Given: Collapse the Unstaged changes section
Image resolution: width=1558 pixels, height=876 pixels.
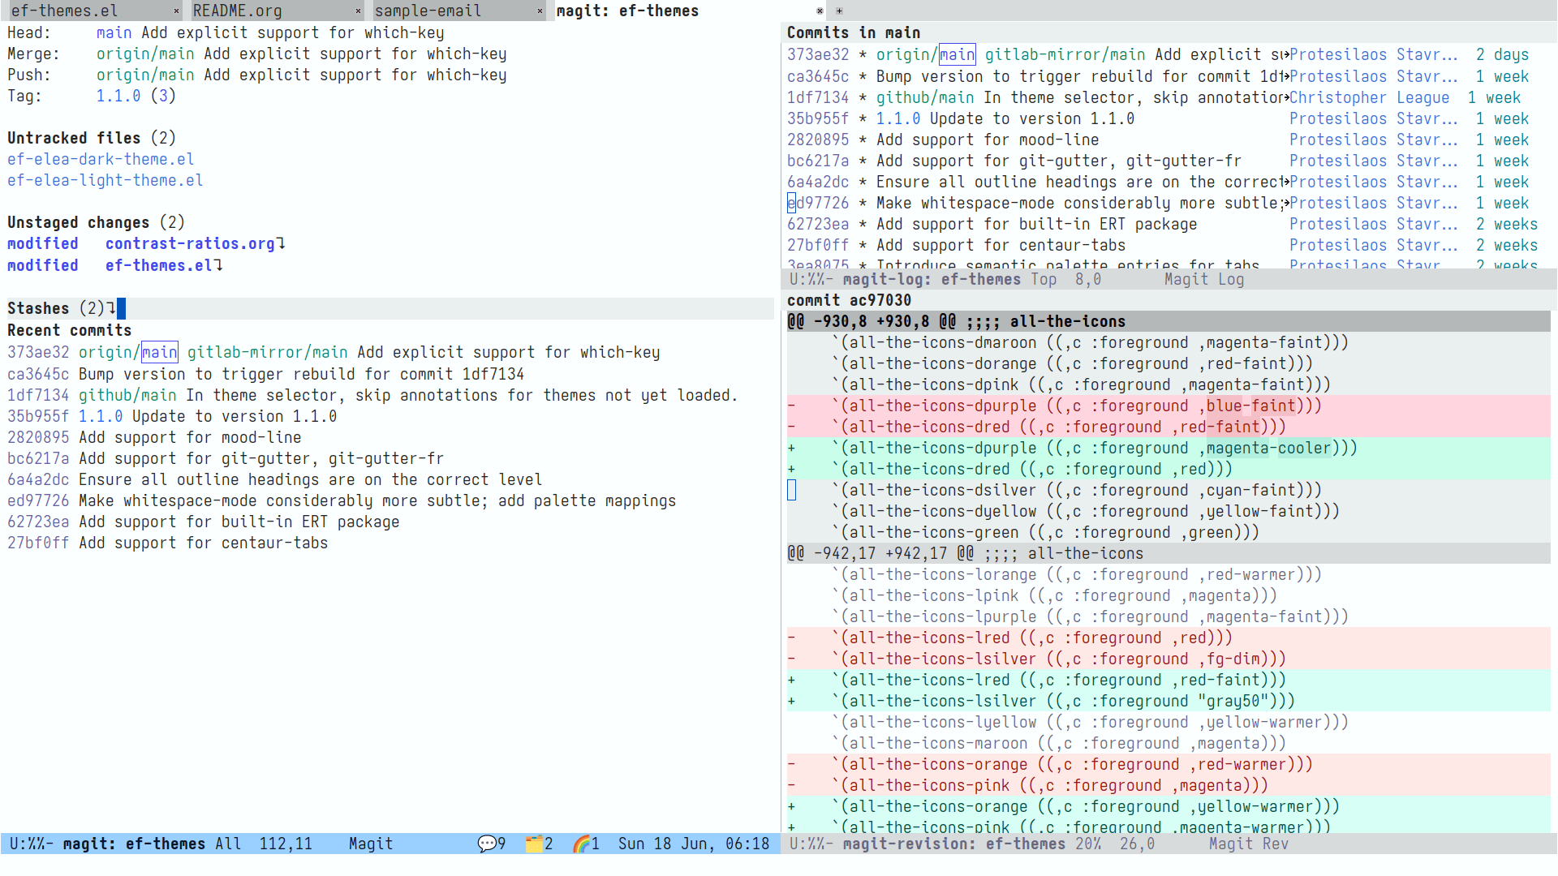Looking at the screenshot, I should pos(96,222).
